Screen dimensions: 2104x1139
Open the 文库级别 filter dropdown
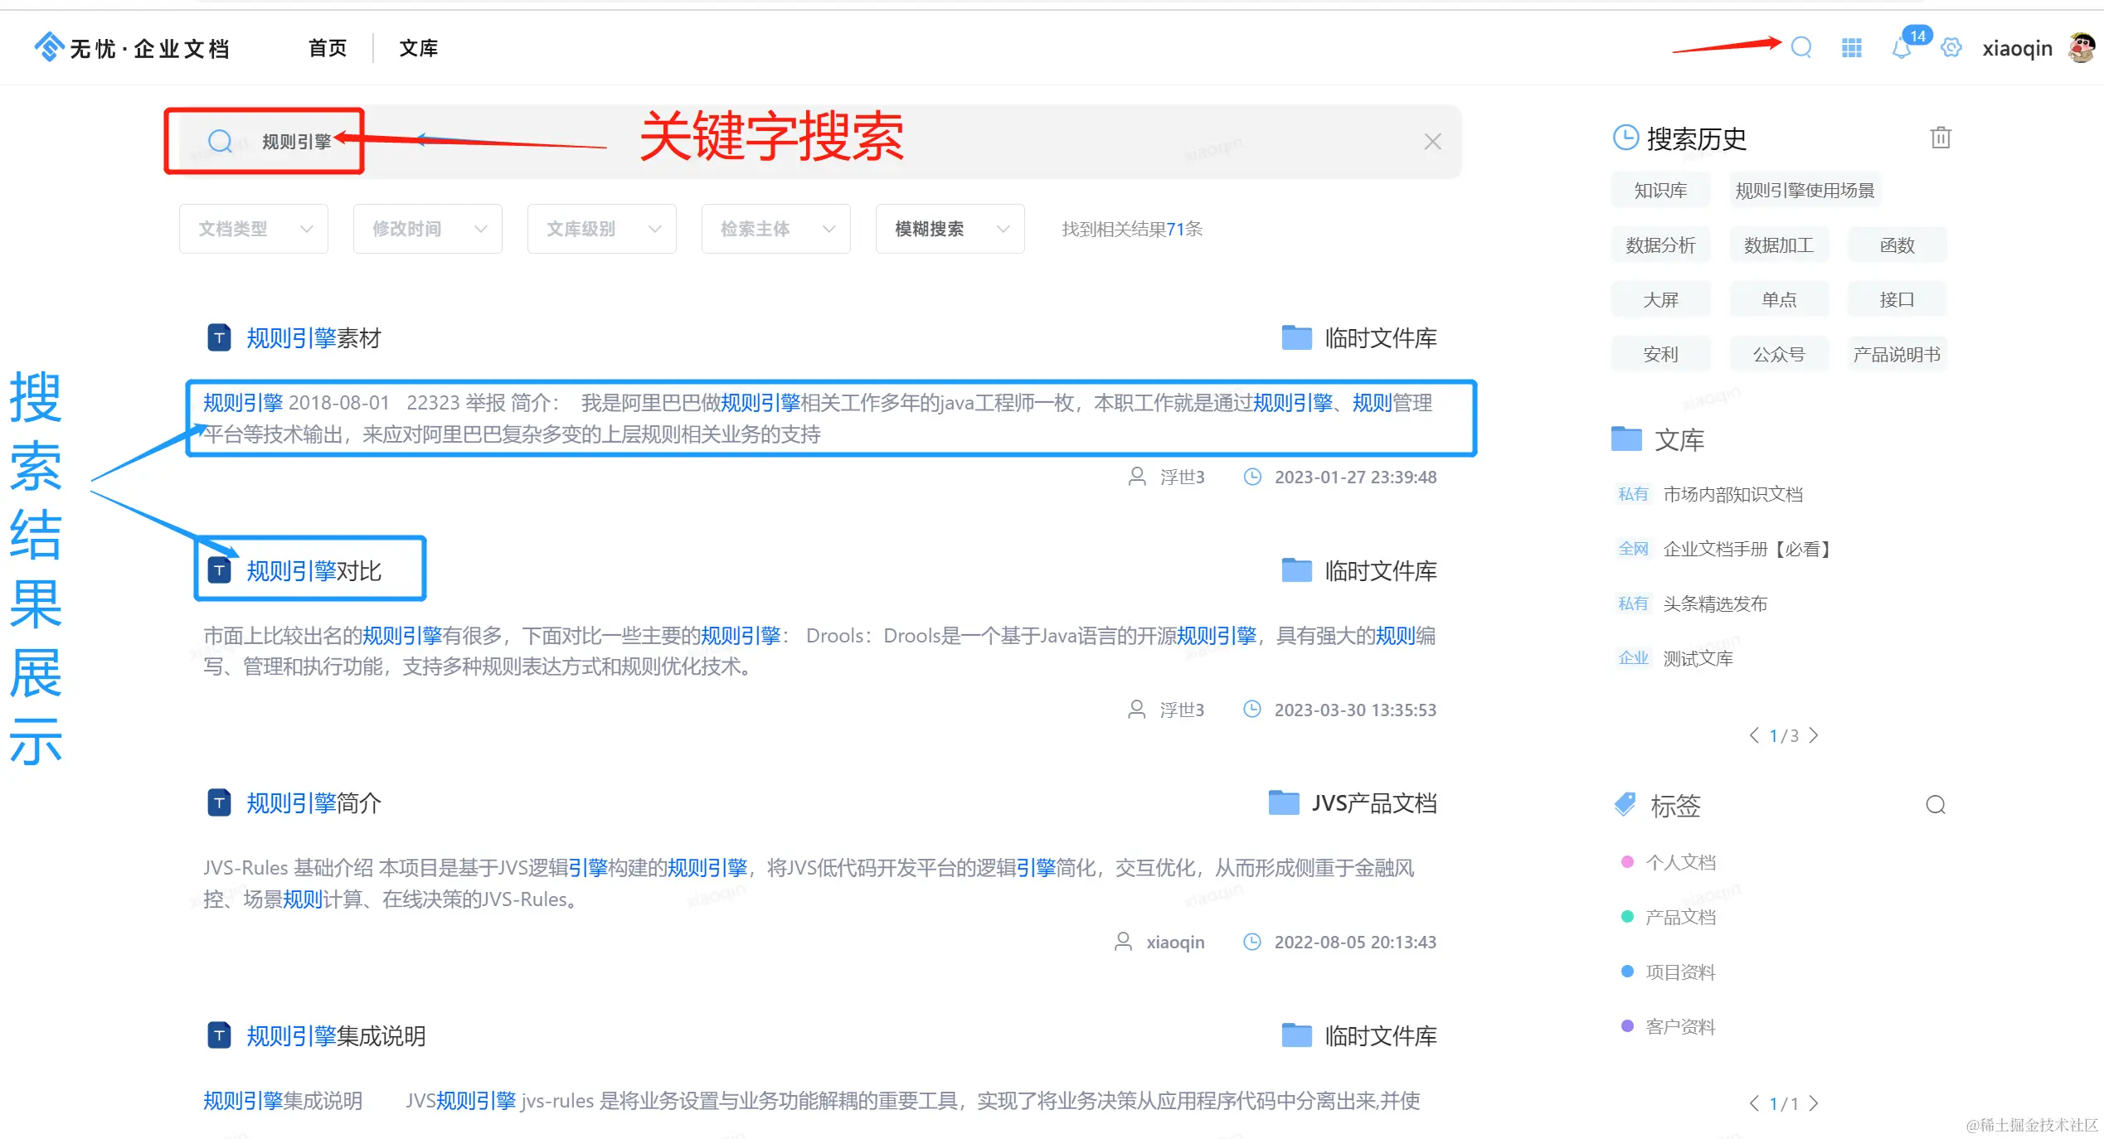(x=601, y=229)
